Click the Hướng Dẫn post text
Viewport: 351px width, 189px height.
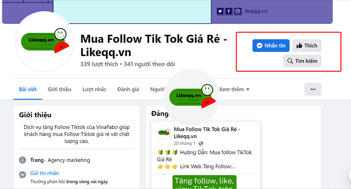coord(204,156)
